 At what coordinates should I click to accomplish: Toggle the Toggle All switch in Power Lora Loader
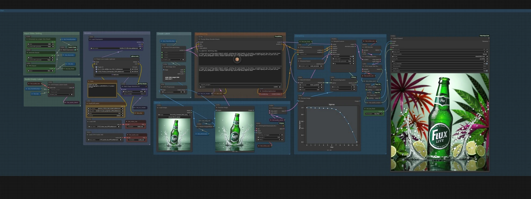point(96,67)
